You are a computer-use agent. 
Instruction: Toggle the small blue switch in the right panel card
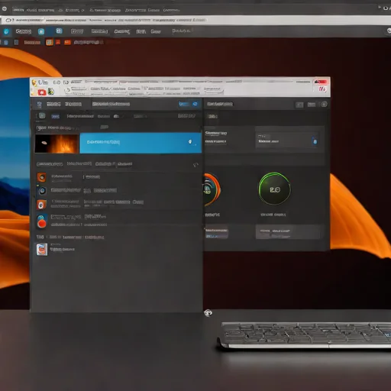point(315,141)
